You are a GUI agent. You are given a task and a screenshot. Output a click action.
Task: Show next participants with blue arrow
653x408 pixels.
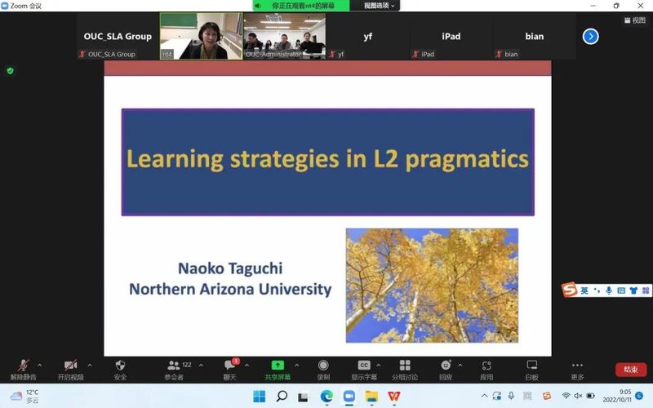[x=591, y=36]
